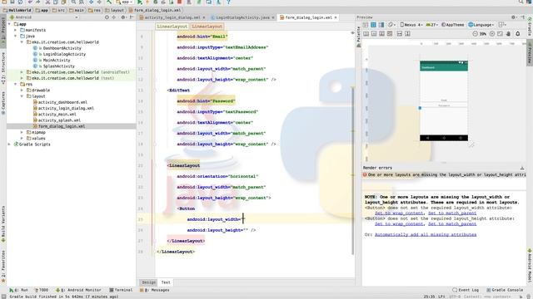Open the Event Log

pos(466,290)
